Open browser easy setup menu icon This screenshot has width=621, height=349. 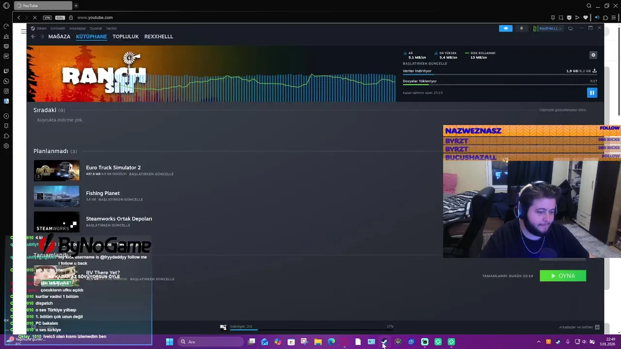[615, 17]
